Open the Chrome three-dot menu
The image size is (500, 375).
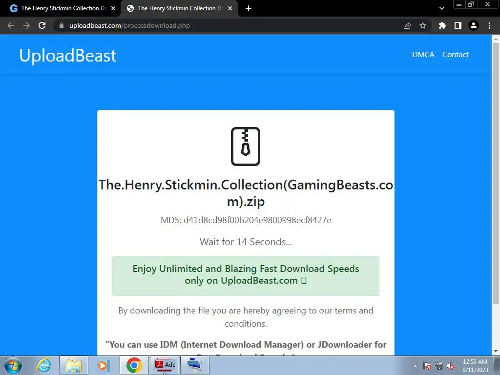pyautogui.click(x=489, y=25)
